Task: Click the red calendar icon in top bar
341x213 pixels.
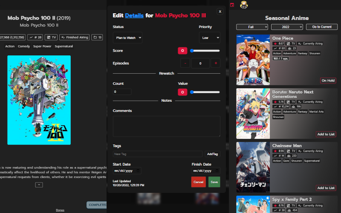Action: click(232, 5)
